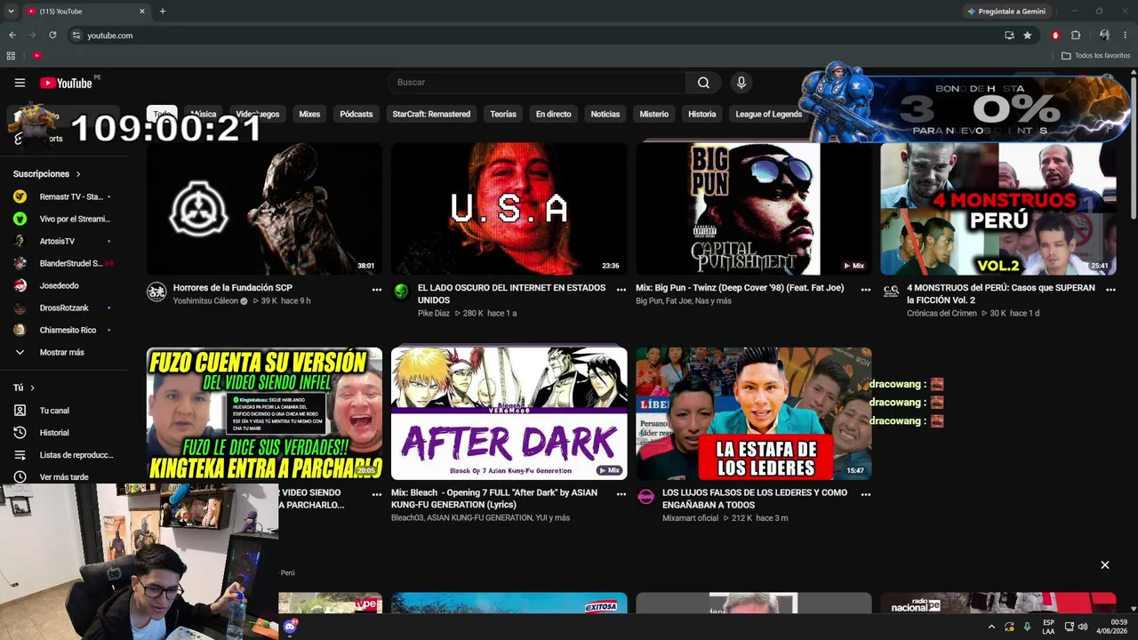The height and width of the screenshot is (640, 1138).
Task: Open options for Horrores de la Fundación SCP
Action: click(x=377, y=290)
